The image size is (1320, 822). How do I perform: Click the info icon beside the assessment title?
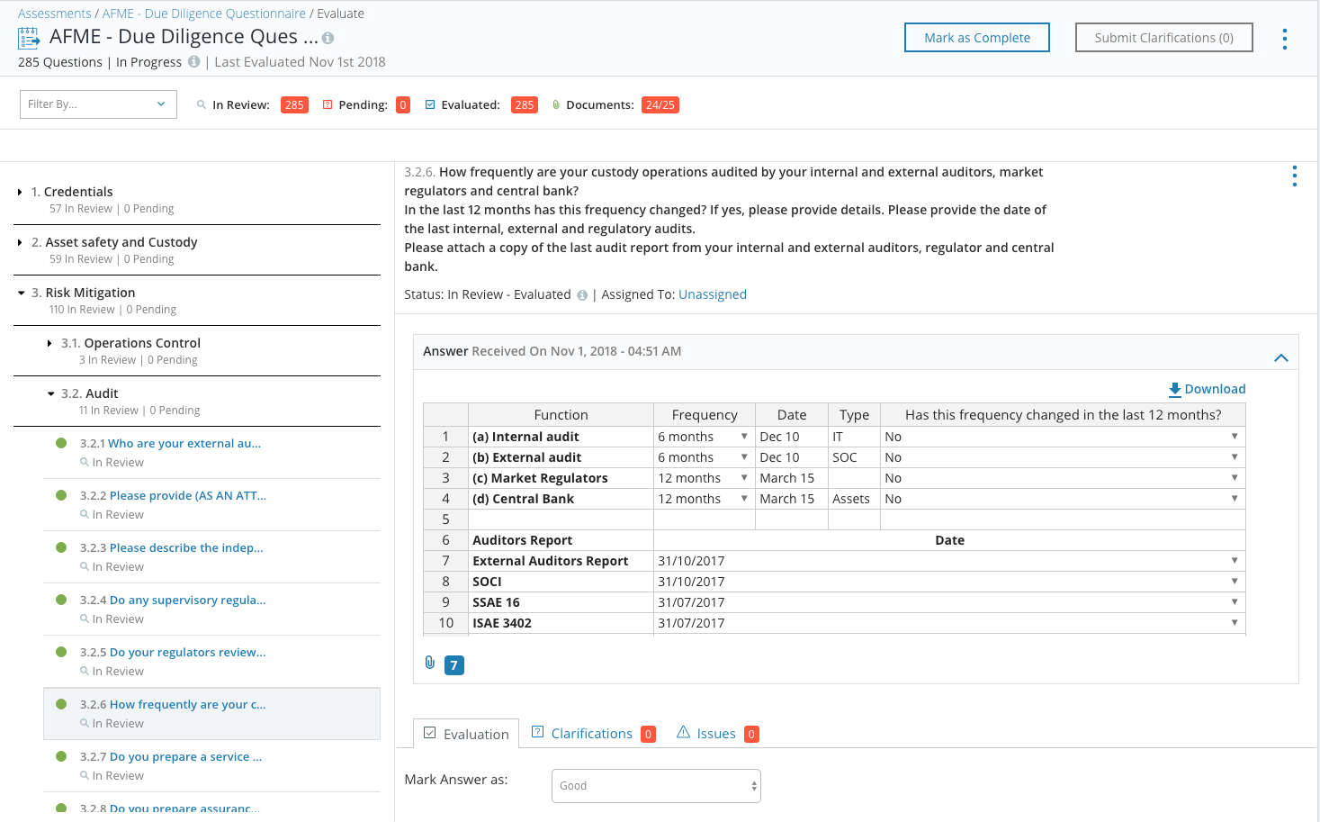(328, 39)
